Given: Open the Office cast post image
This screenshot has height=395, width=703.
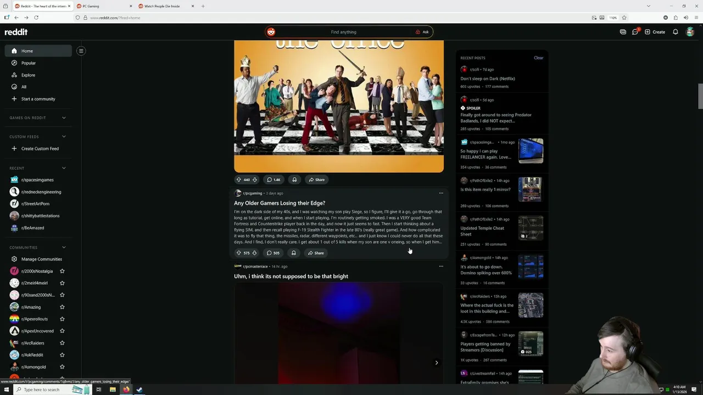Looking at the screenshot, I should pos(339,107).
